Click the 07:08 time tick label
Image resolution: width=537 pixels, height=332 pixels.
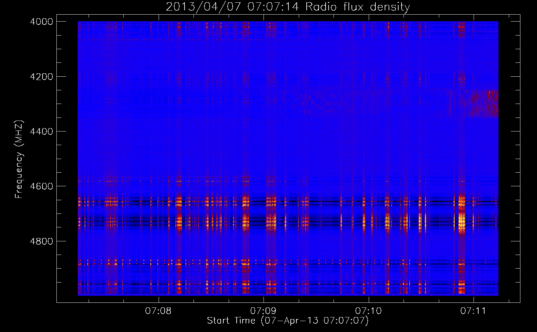pos(158,311)
